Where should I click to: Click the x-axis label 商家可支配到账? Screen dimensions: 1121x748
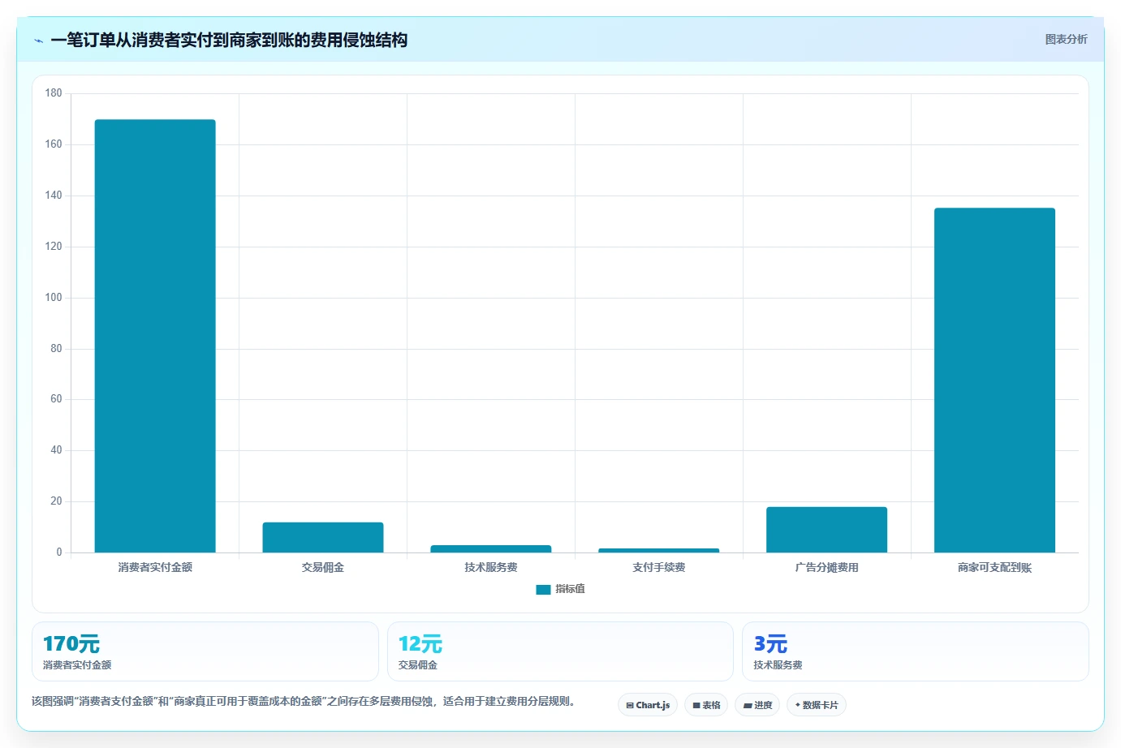pyautogui.click(x=994, y=567)
